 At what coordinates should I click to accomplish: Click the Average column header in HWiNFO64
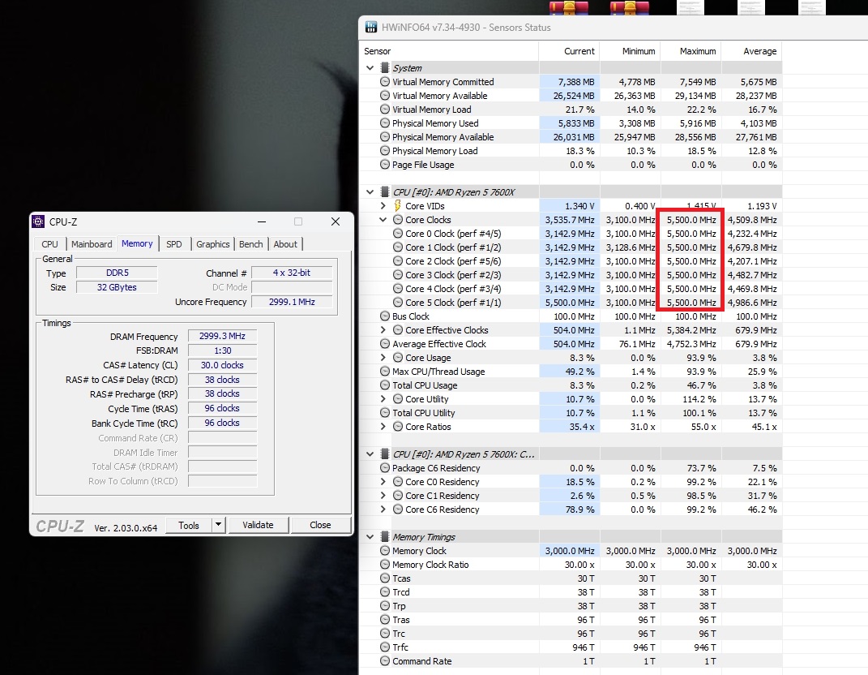[x=752, y=51]
